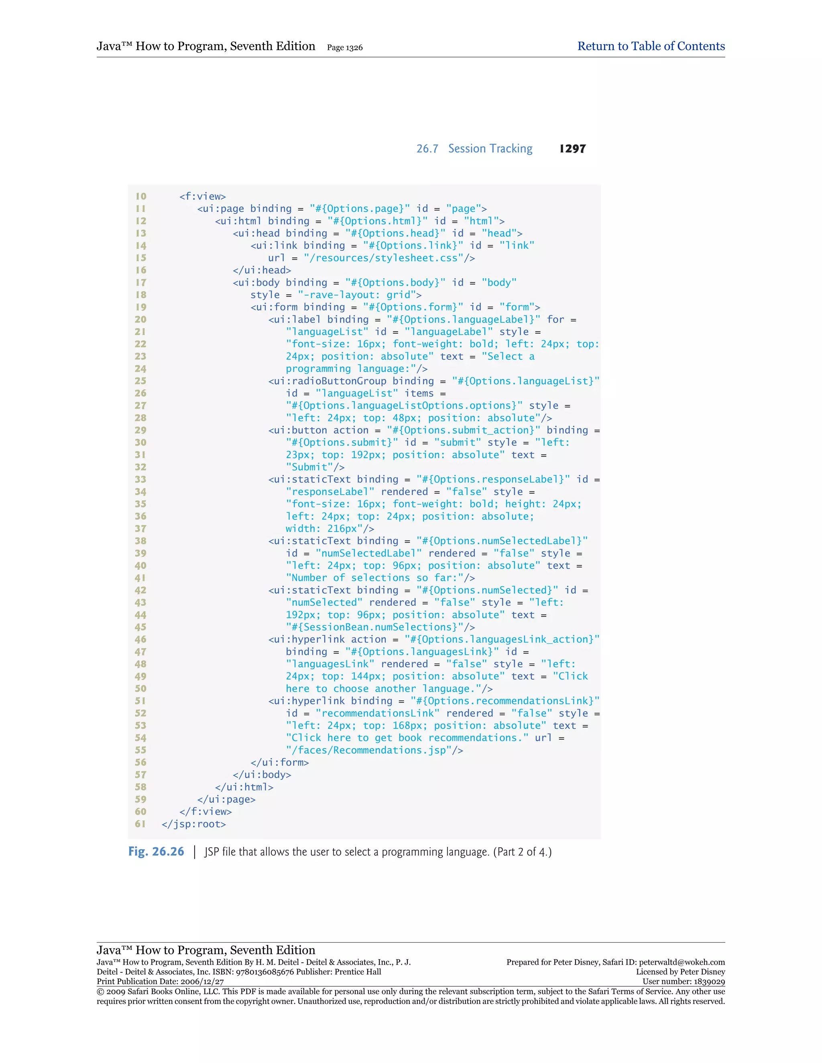This screenshot has width=822, height=1063.
Task: Click the stylesheet.css url string in code
Action: (x=383, y=258)
